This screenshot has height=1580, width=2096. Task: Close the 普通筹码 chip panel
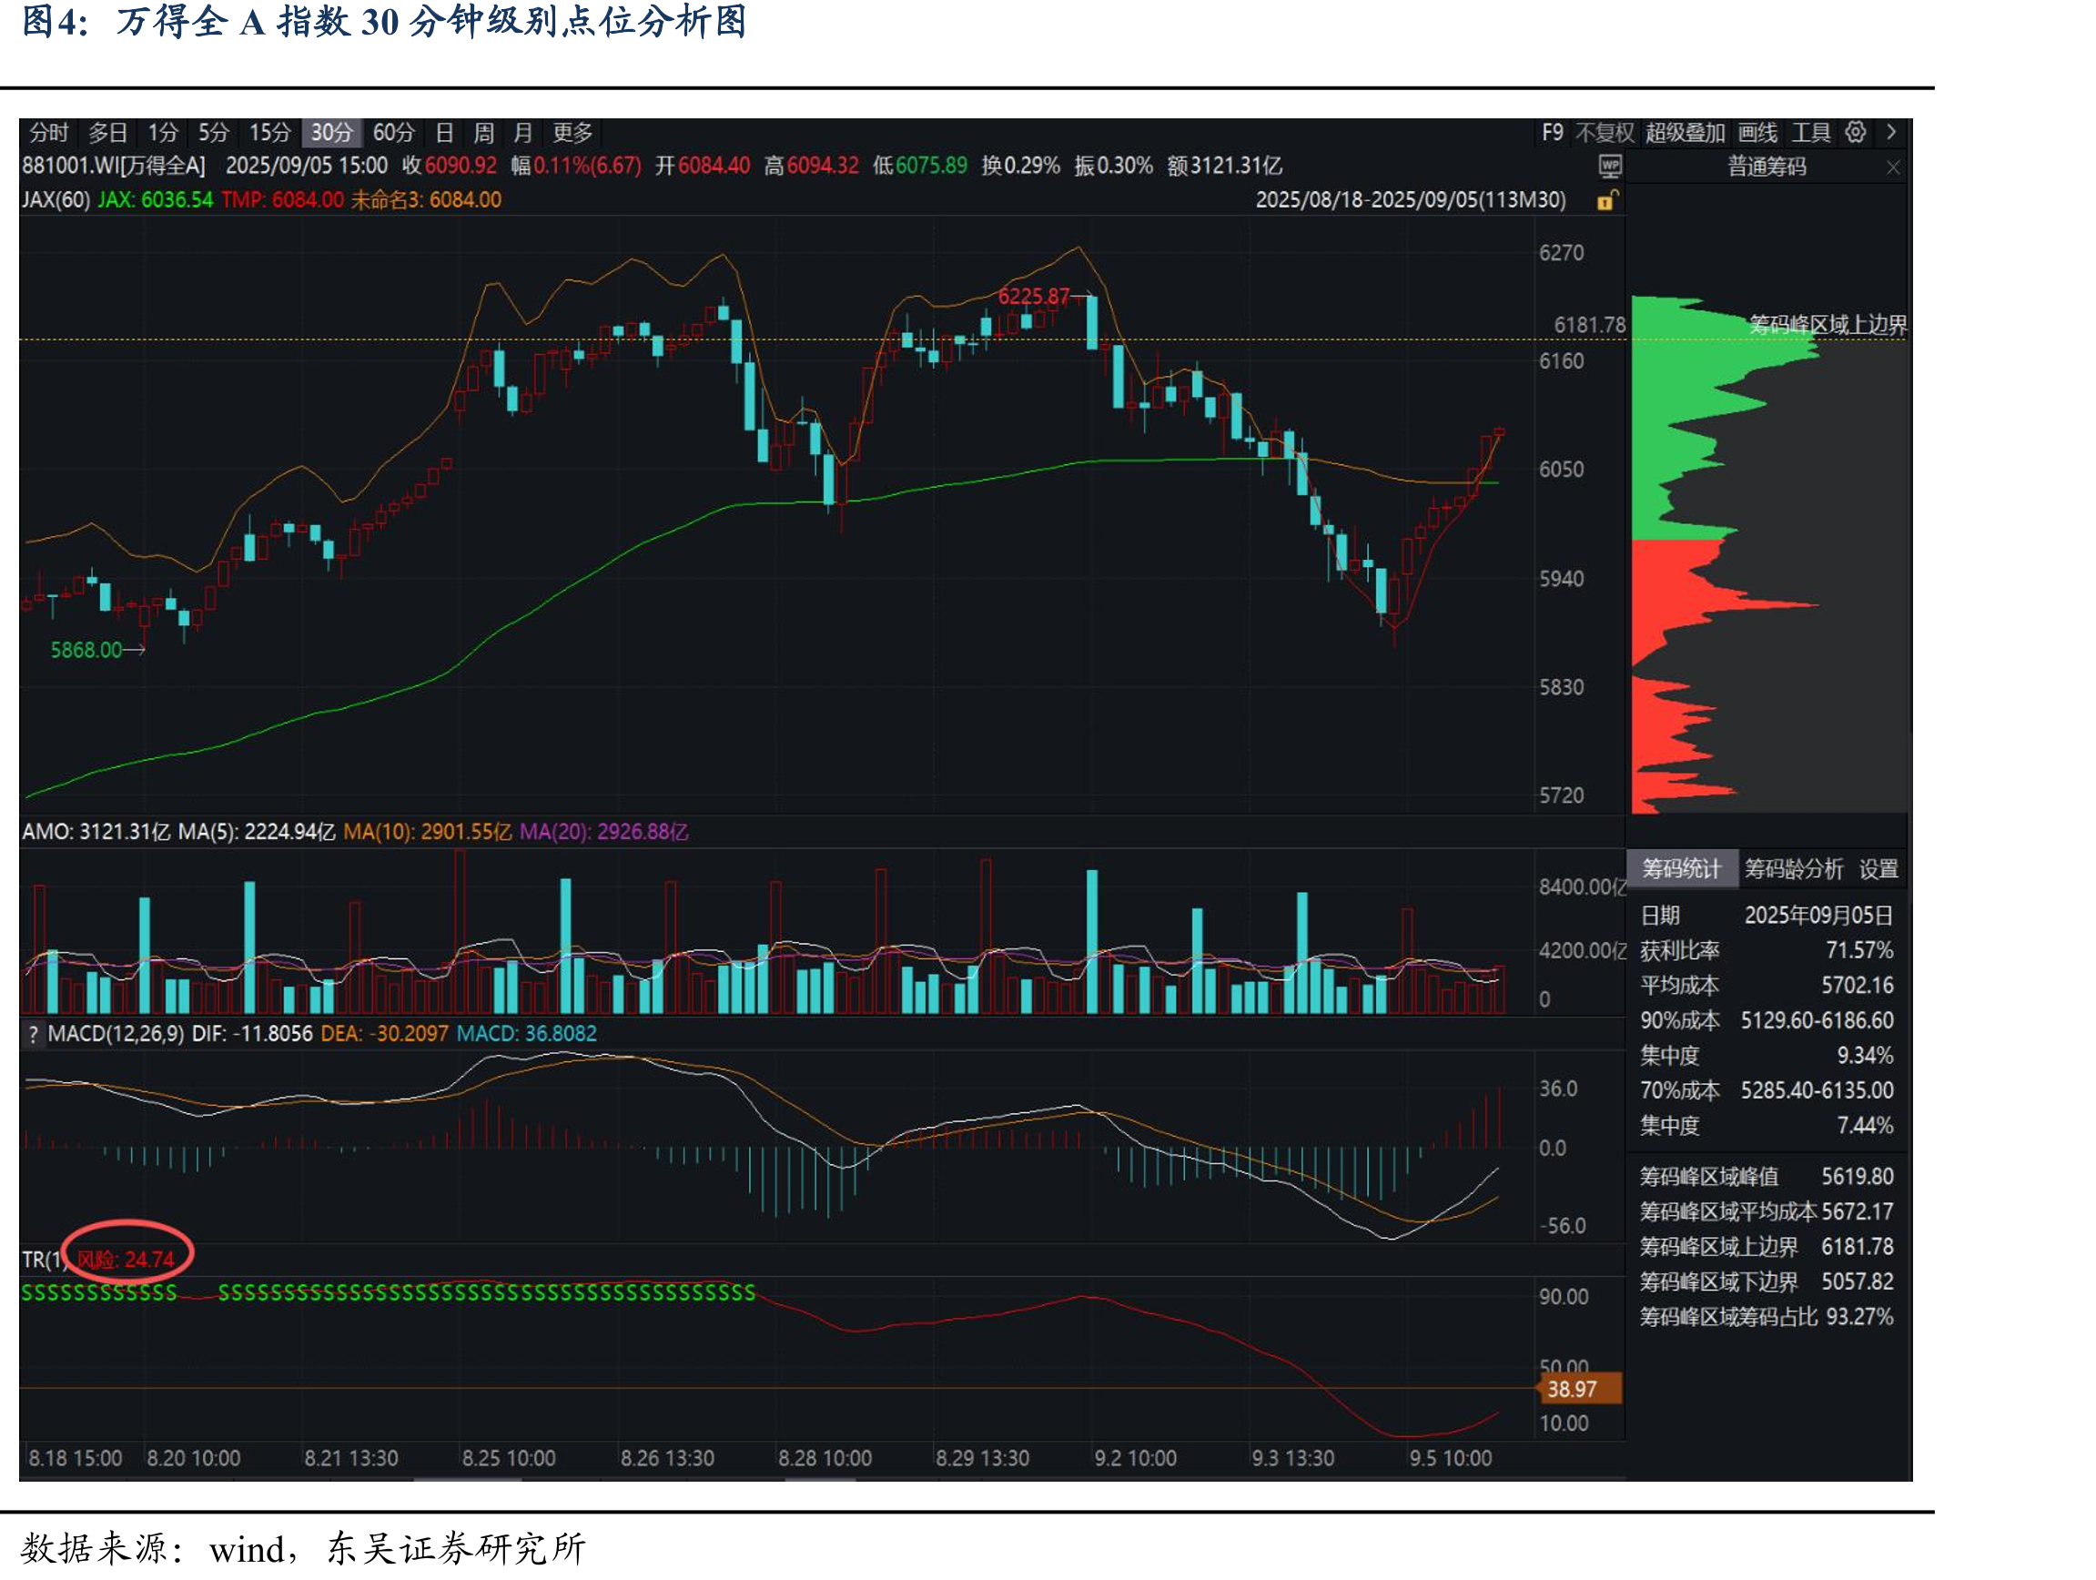[1893, 167]
